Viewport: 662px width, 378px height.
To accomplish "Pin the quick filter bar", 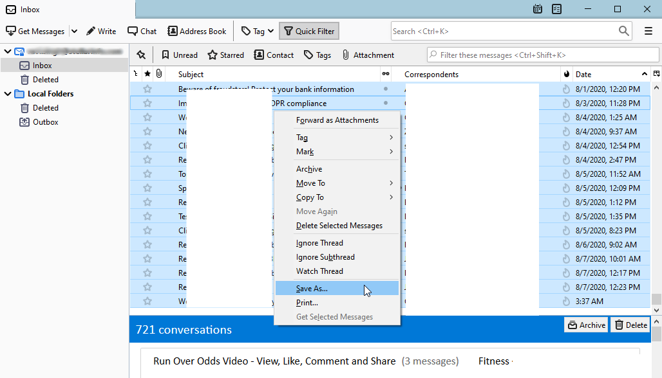I will [140, 55].
